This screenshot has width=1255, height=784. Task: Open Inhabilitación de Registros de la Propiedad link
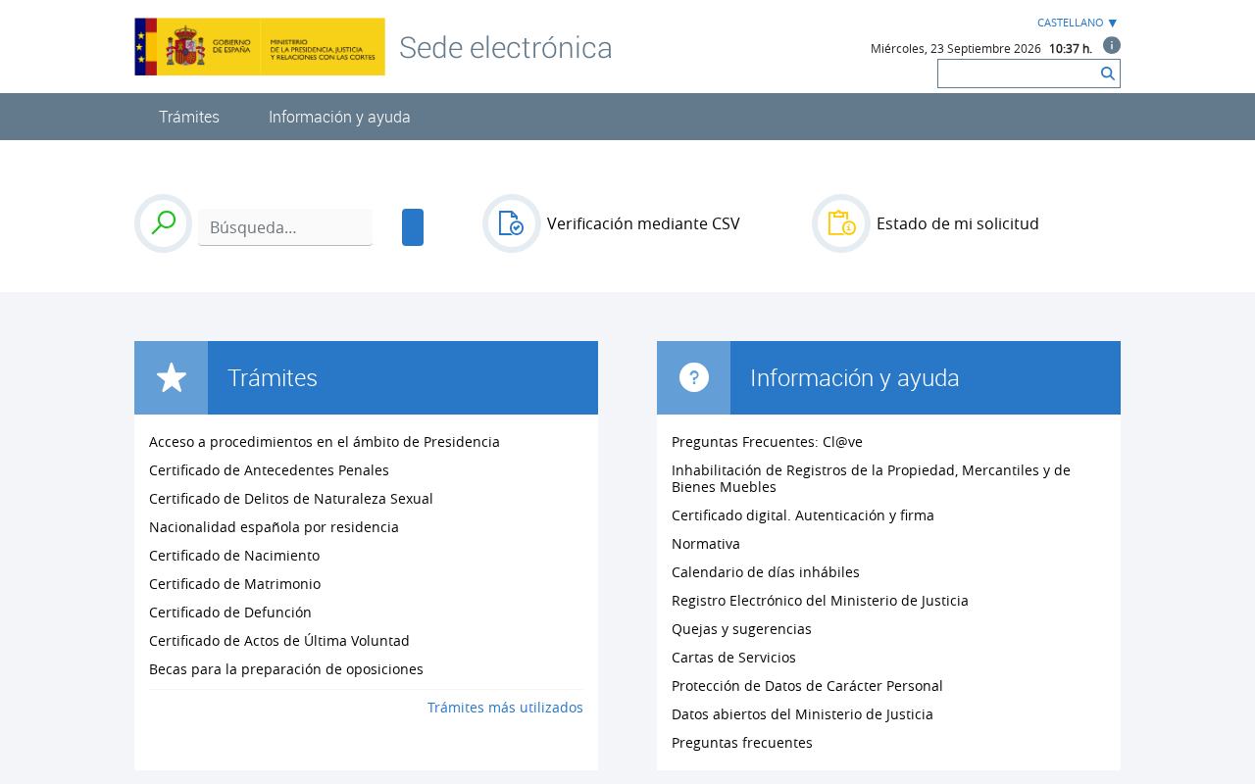coord(871,478)
